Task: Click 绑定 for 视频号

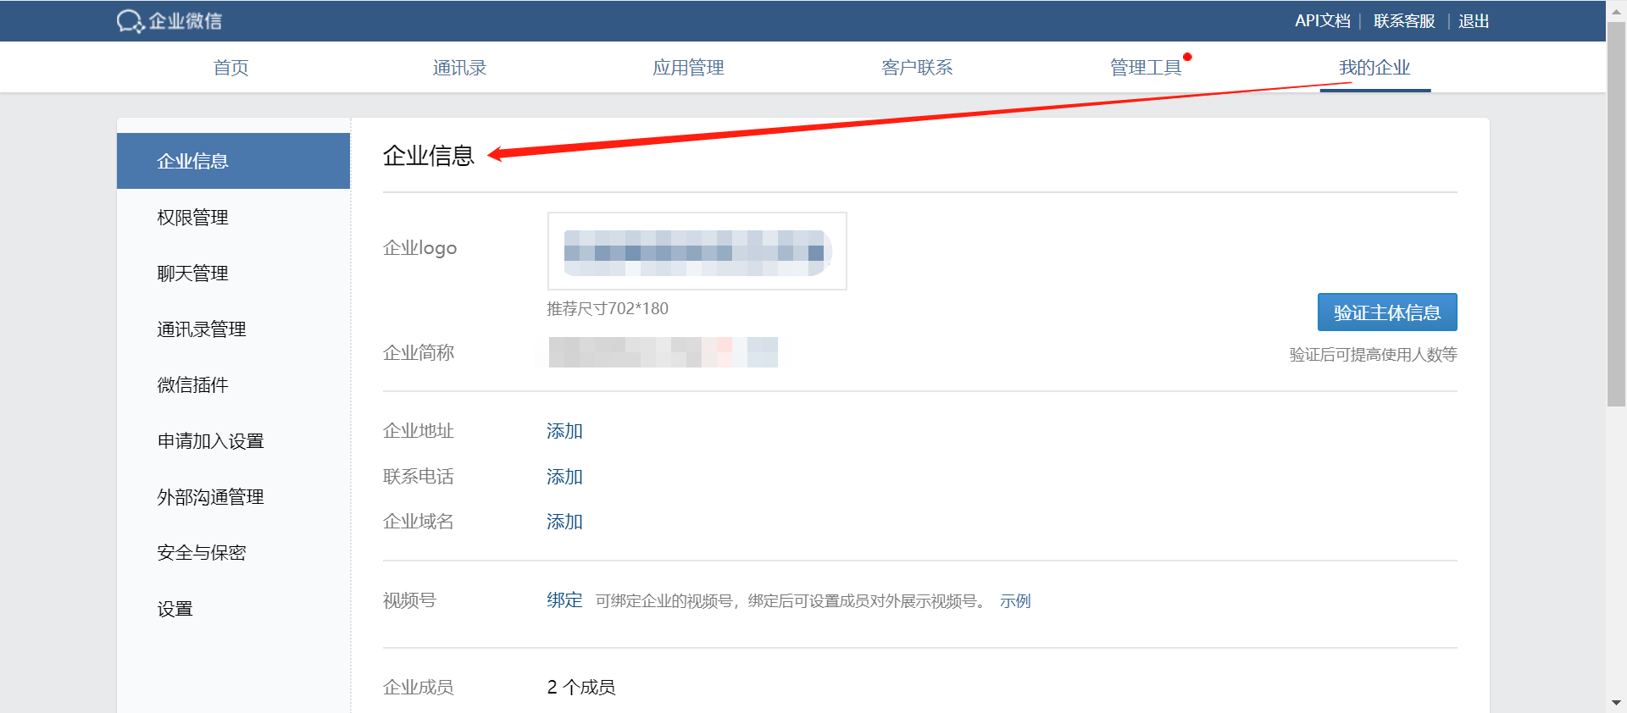Action: (x=564, y=600)
